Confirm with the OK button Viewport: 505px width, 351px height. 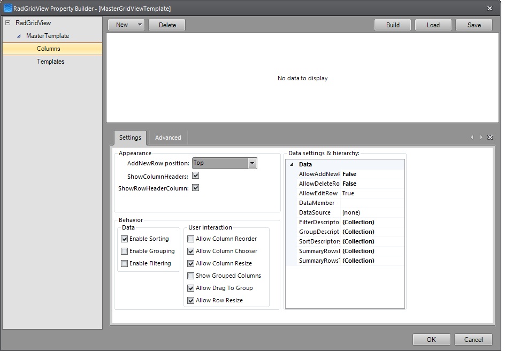tap(431, 339)
